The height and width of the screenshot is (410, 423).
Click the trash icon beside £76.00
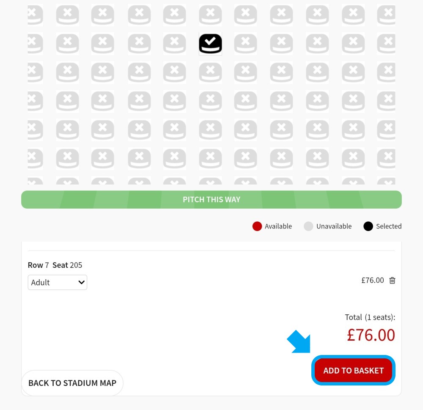(x=392, y=281)
